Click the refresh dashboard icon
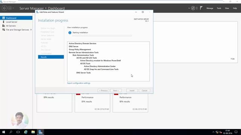The image size is (241, 135). 193,8
